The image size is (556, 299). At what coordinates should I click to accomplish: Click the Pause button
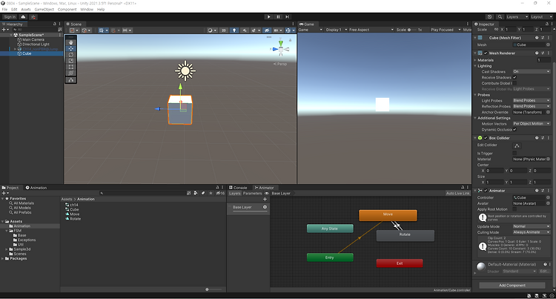[x=278, y=16]
